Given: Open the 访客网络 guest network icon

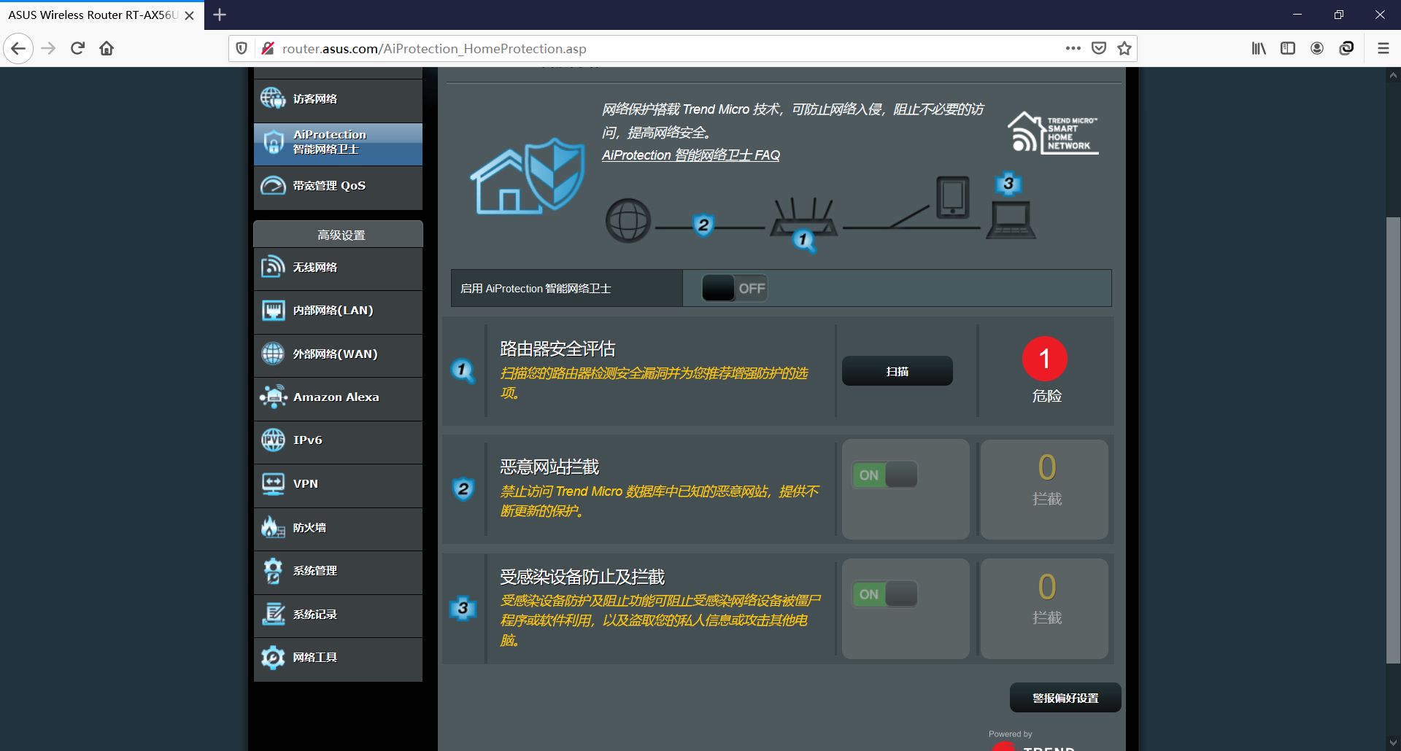Looking at the screenshot, I should 273,98.
